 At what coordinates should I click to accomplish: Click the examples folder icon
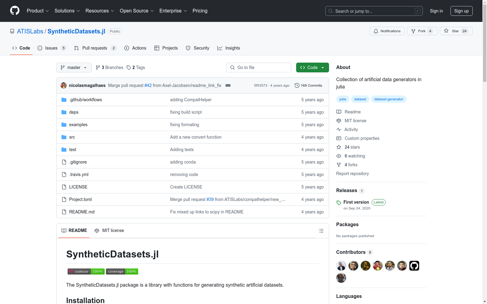click(x=64, y=125)
